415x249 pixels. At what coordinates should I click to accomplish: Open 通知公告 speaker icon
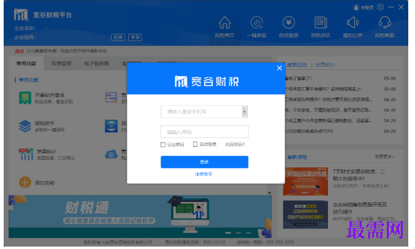[x=352, y=23]
